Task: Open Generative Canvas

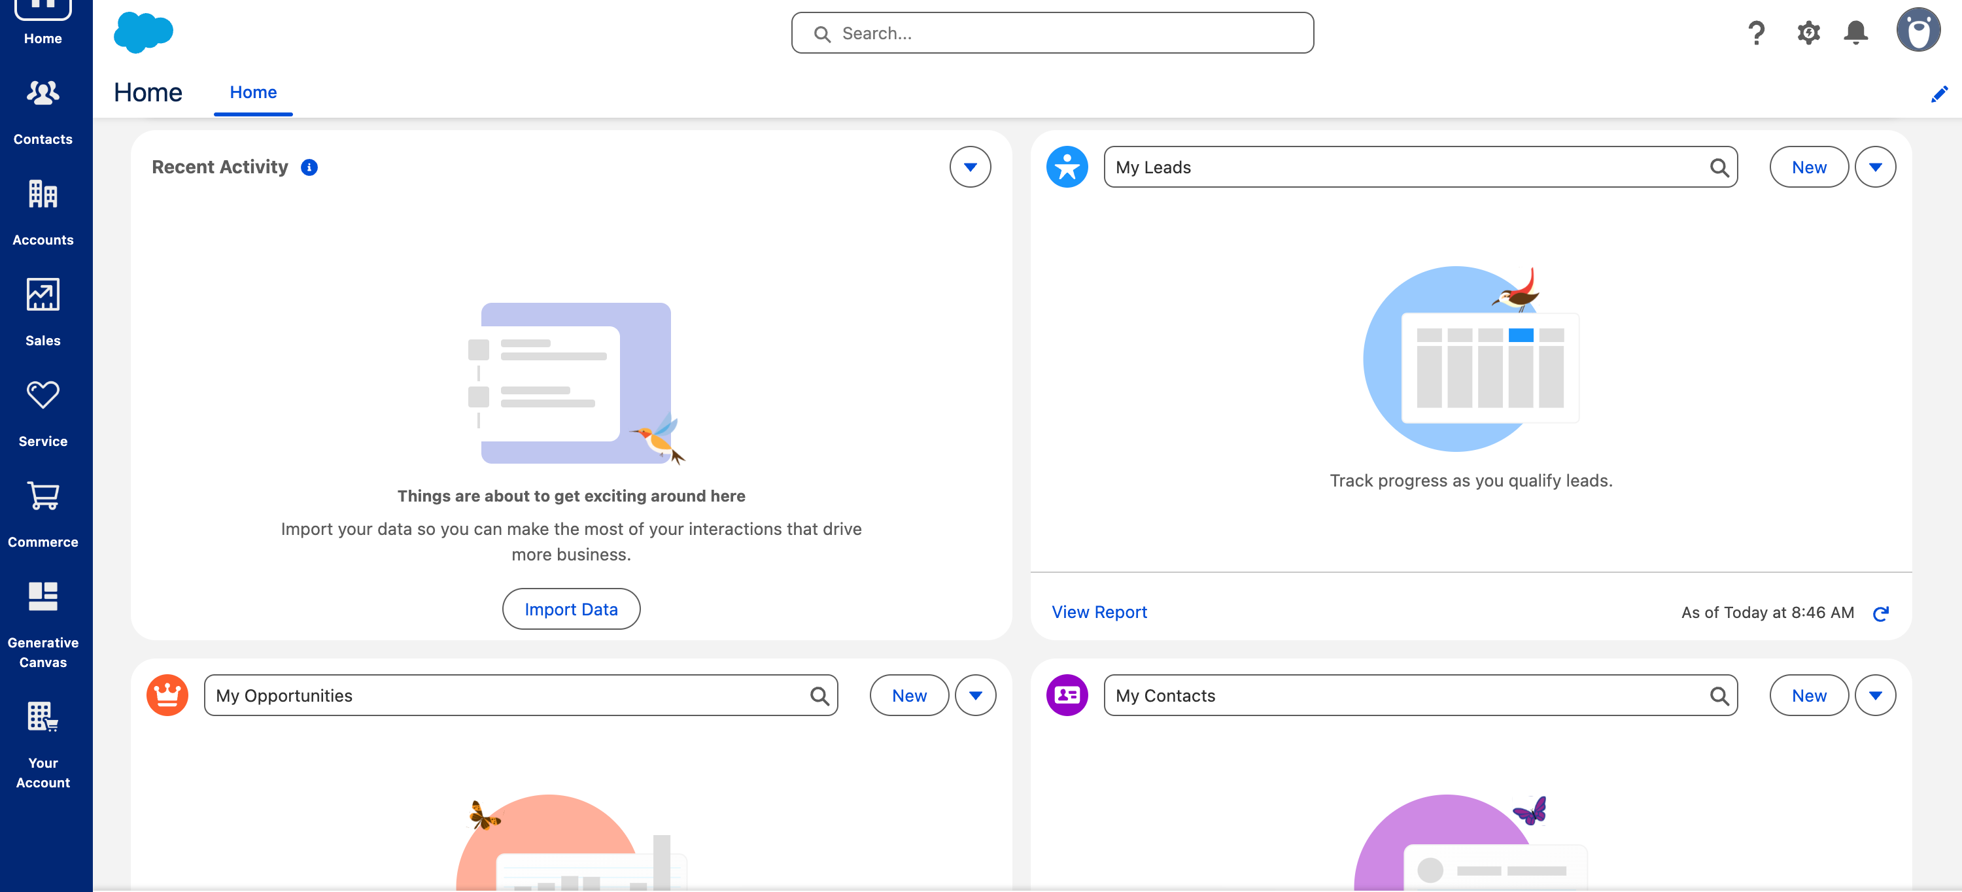Action: click(x=43, y=625)
